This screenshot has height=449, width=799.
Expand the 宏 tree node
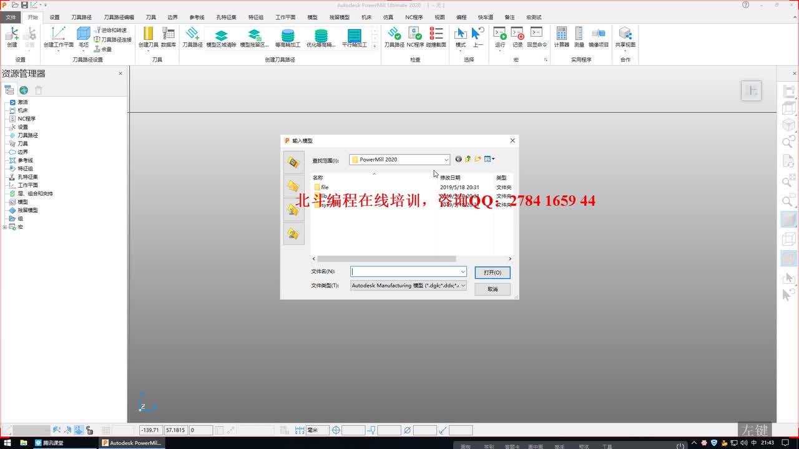(5, 227)
